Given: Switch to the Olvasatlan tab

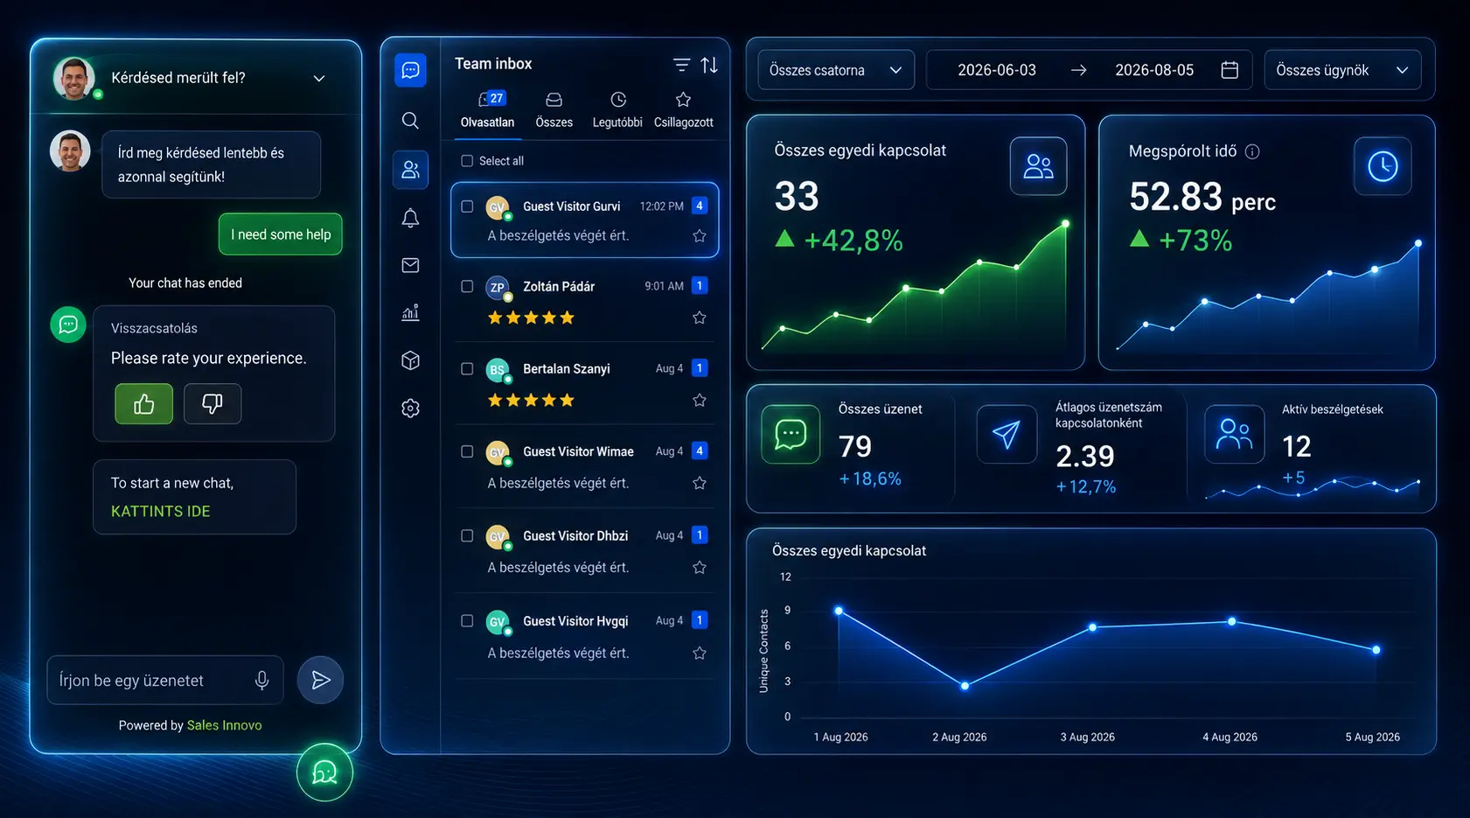Looking at the screenshot, I should (487, 112).
